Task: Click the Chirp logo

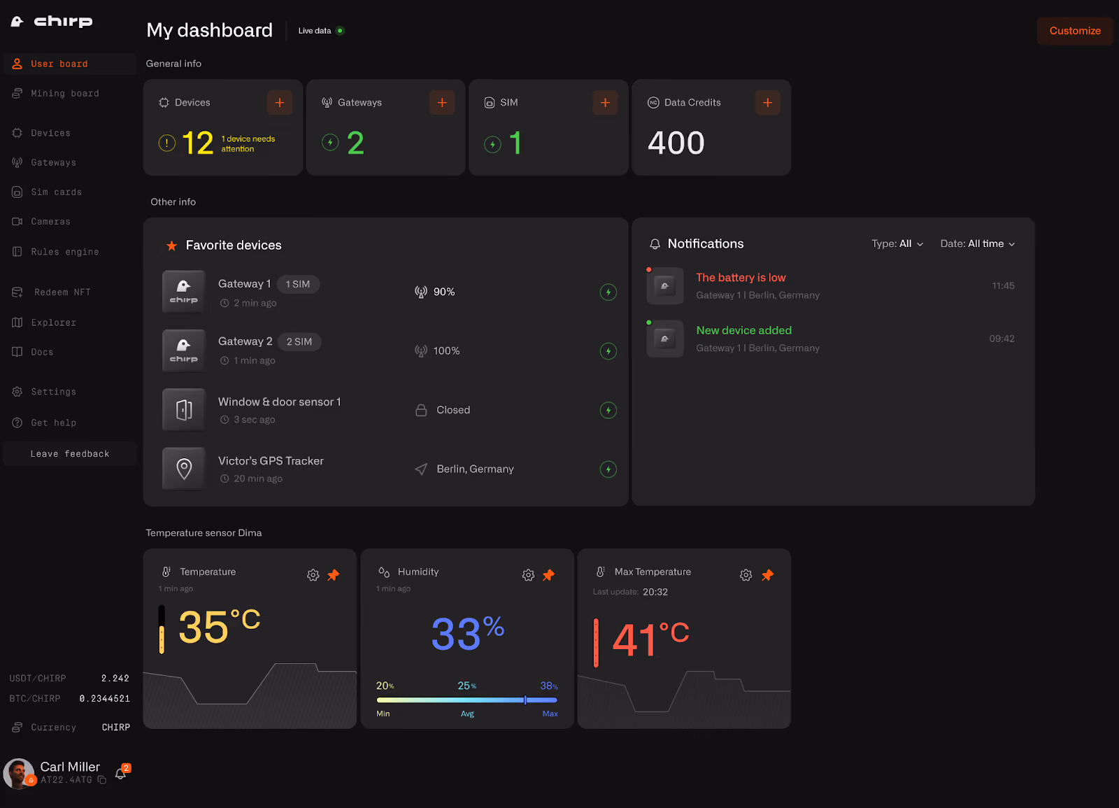Action: point(52,22)
